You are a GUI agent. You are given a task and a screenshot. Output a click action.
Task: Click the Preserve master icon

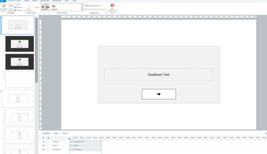click(15, 10)
